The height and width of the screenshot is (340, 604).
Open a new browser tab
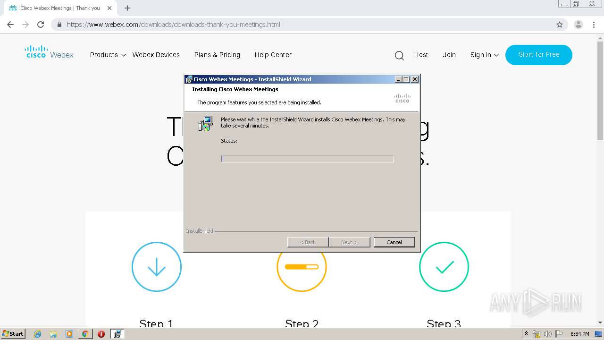pyautogui.click(x=127, y=8)
